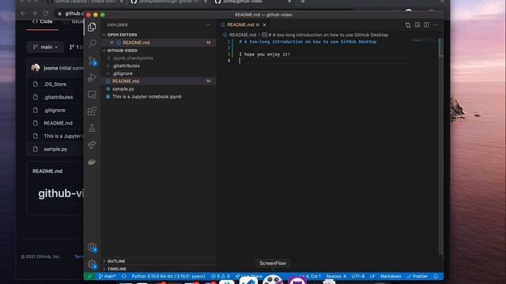Open the Explorer view in activity bar
Image resolution: width=506 pixels, height=284 pixels.
point(92,27)
